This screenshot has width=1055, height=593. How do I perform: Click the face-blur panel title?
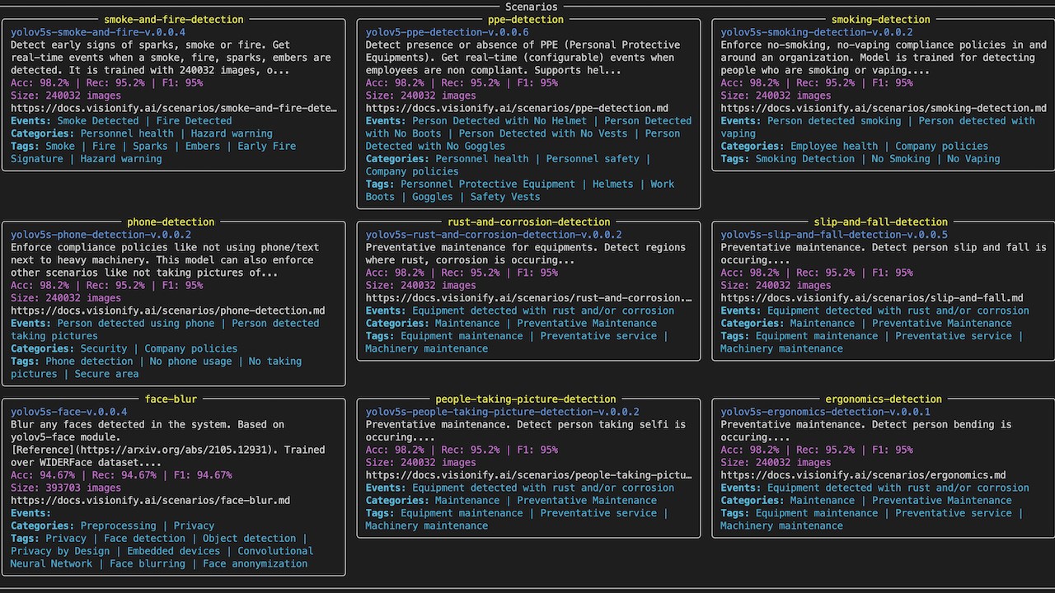tap(171, 399)
